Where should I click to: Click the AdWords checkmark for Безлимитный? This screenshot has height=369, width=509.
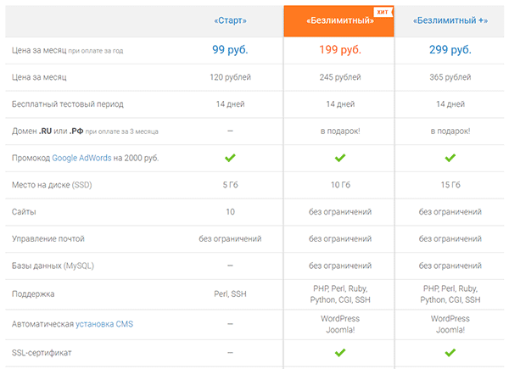pos(340,158)
